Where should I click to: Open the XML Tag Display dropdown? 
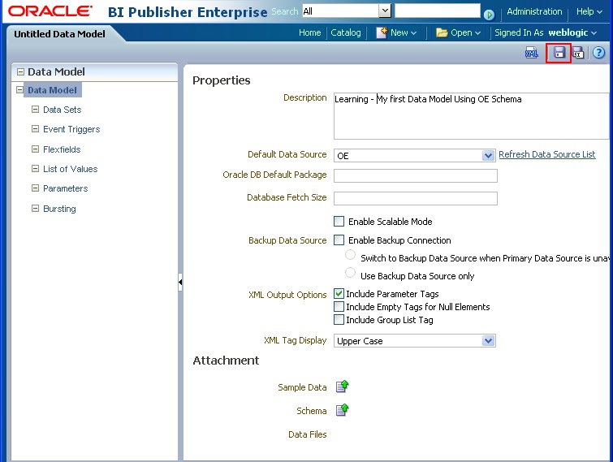[488, 340]
